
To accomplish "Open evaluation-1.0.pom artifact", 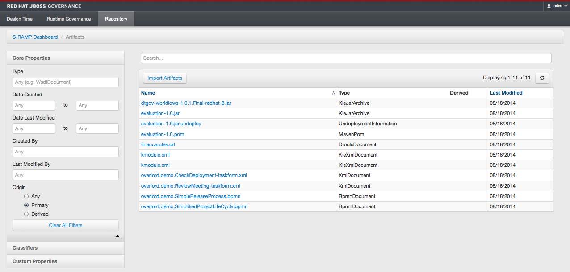I will tap(163, 134).
